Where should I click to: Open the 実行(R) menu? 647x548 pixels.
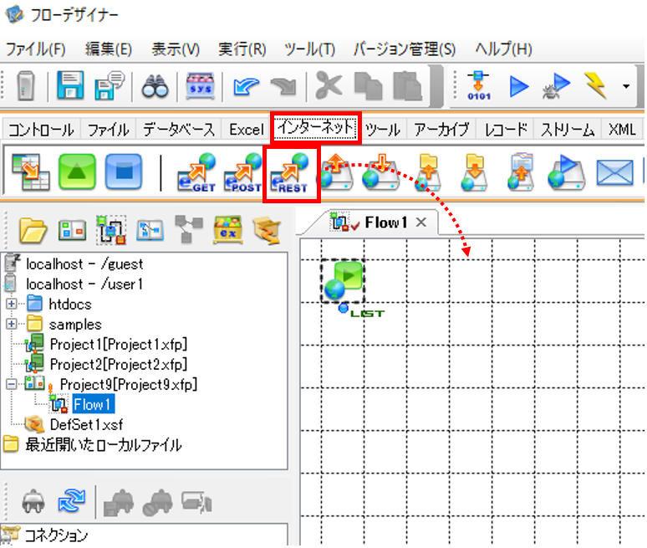[x=242, y=49]
